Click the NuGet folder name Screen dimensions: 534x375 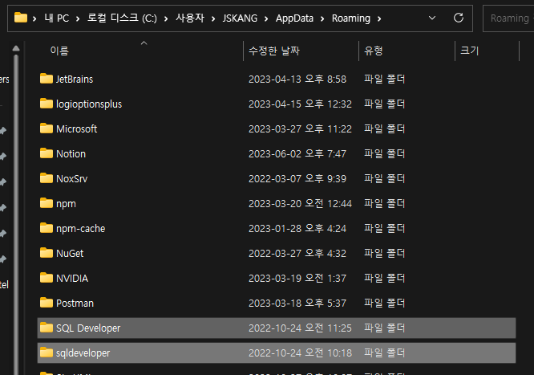click(70, 254)
